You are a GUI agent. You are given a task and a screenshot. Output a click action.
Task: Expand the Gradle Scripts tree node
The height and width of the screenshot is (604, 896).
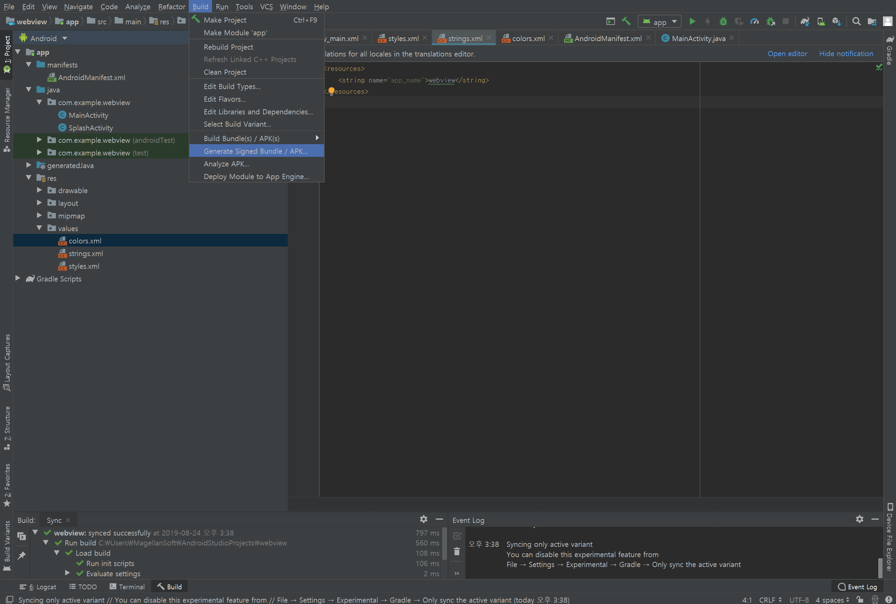click(18, 278)
